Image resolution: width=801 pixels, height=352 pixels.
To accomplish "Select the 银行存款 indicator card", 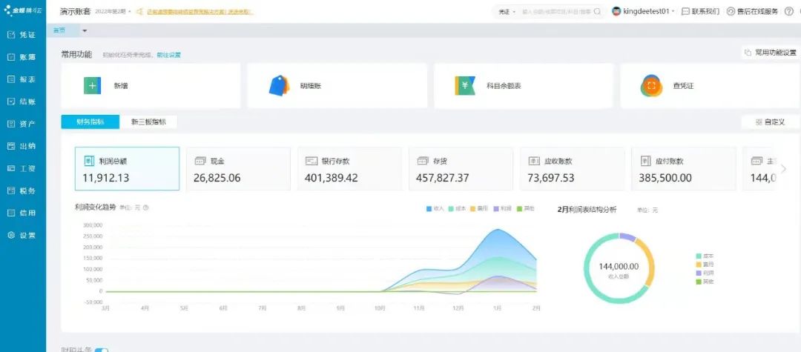I will point(349,169).
